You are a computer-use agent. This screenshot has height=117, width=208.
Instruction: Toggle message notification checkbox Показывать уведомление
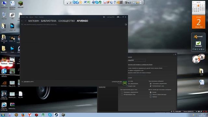pos(150,84)
